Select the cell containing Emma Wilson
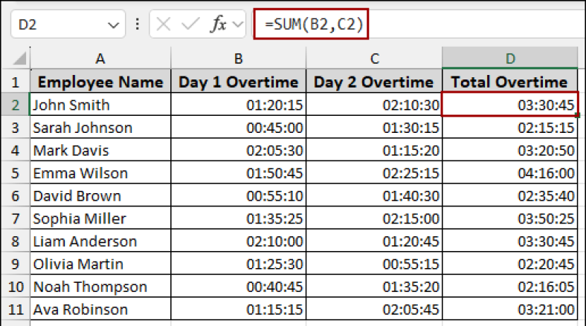Screen dimensions: 586x326 click(x=100, y=173)
